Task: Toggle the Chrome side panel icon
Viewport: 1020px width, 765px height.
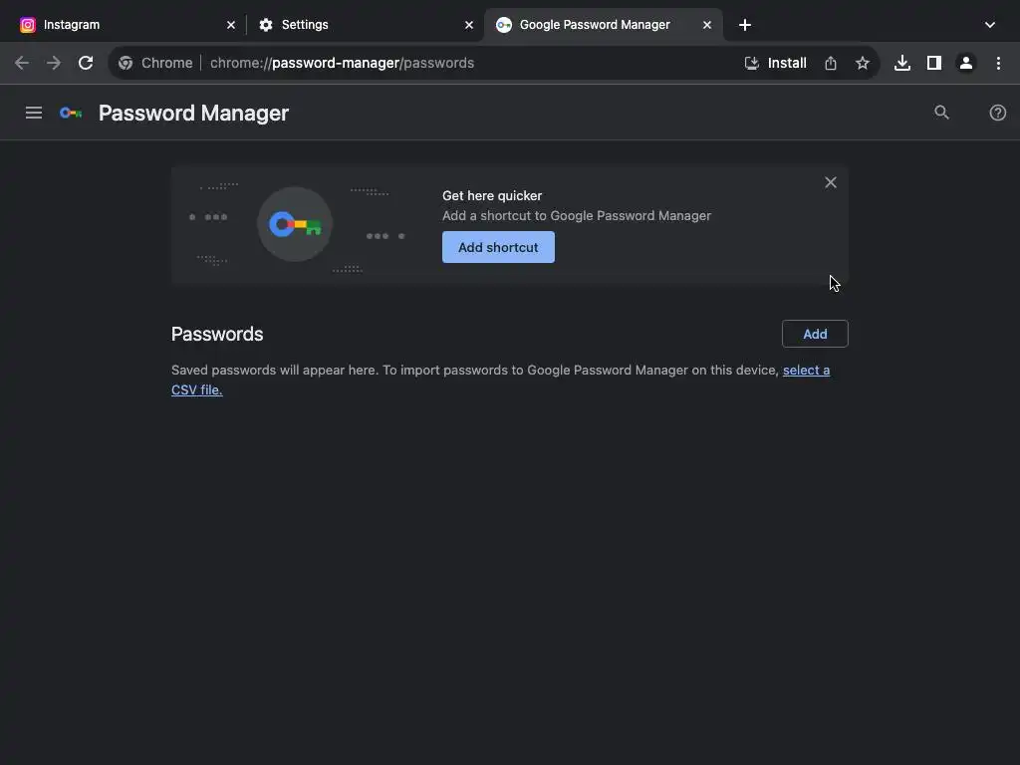Action: 933,63
